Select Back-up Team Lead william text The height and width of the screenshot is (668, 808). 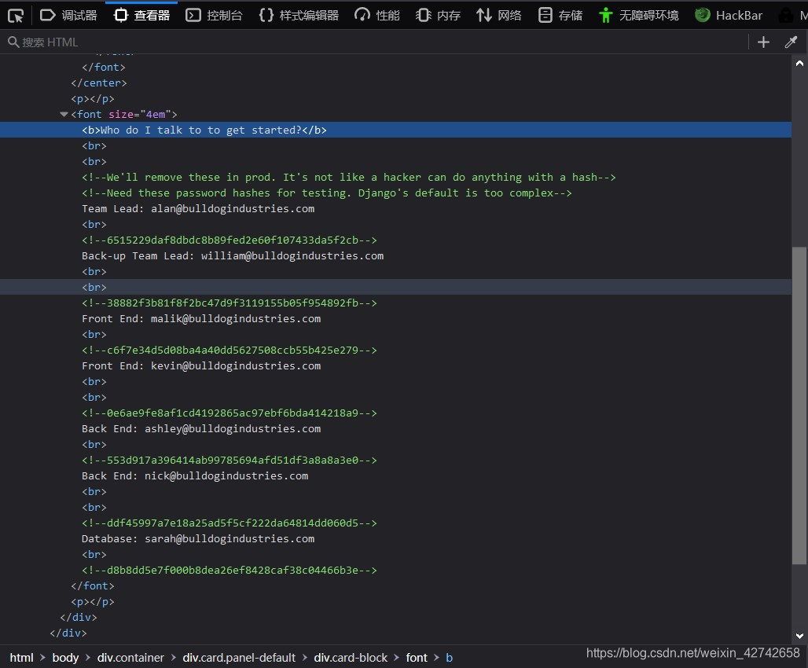pyautogui.click(x=233, y=255)
